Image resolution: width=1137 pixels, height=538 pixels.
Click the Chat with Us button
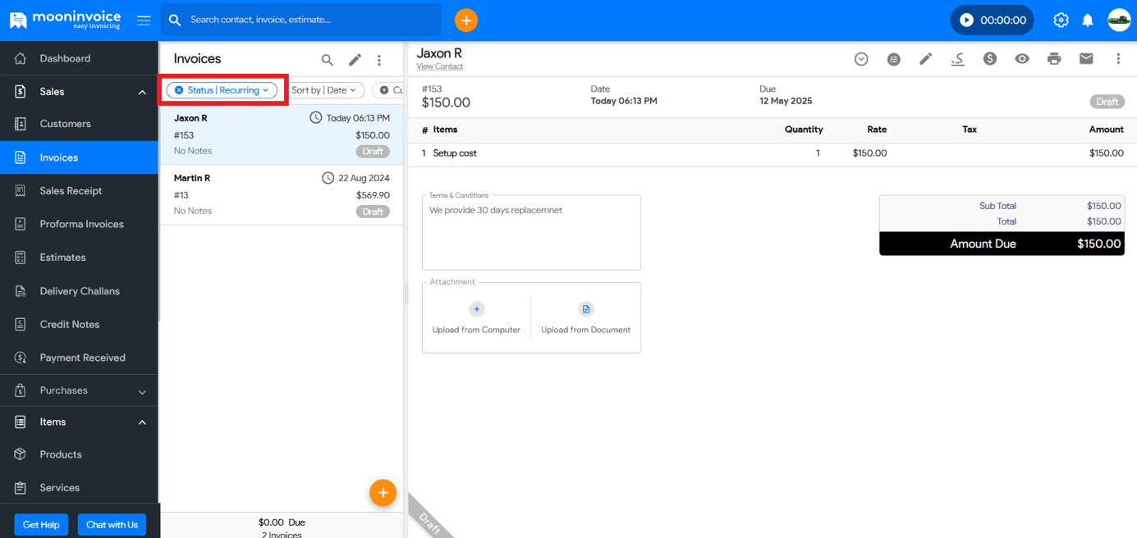[112, 525]
